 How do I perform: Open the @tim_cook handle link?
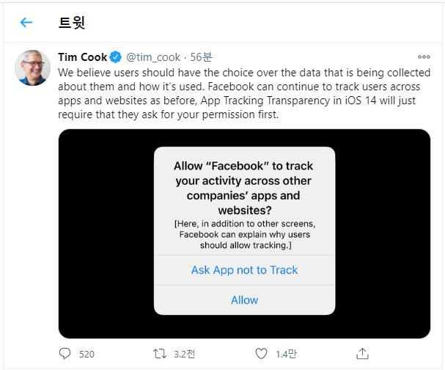coord(154,57)
